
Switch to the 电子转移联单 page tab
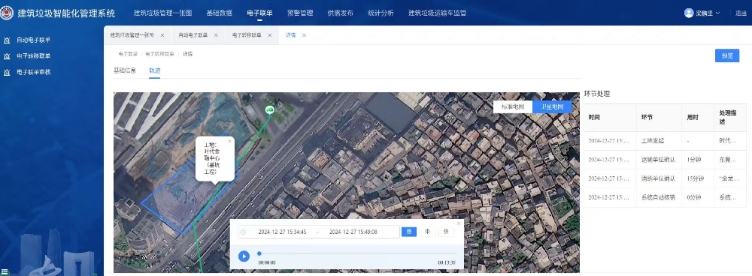coord(247,35)
